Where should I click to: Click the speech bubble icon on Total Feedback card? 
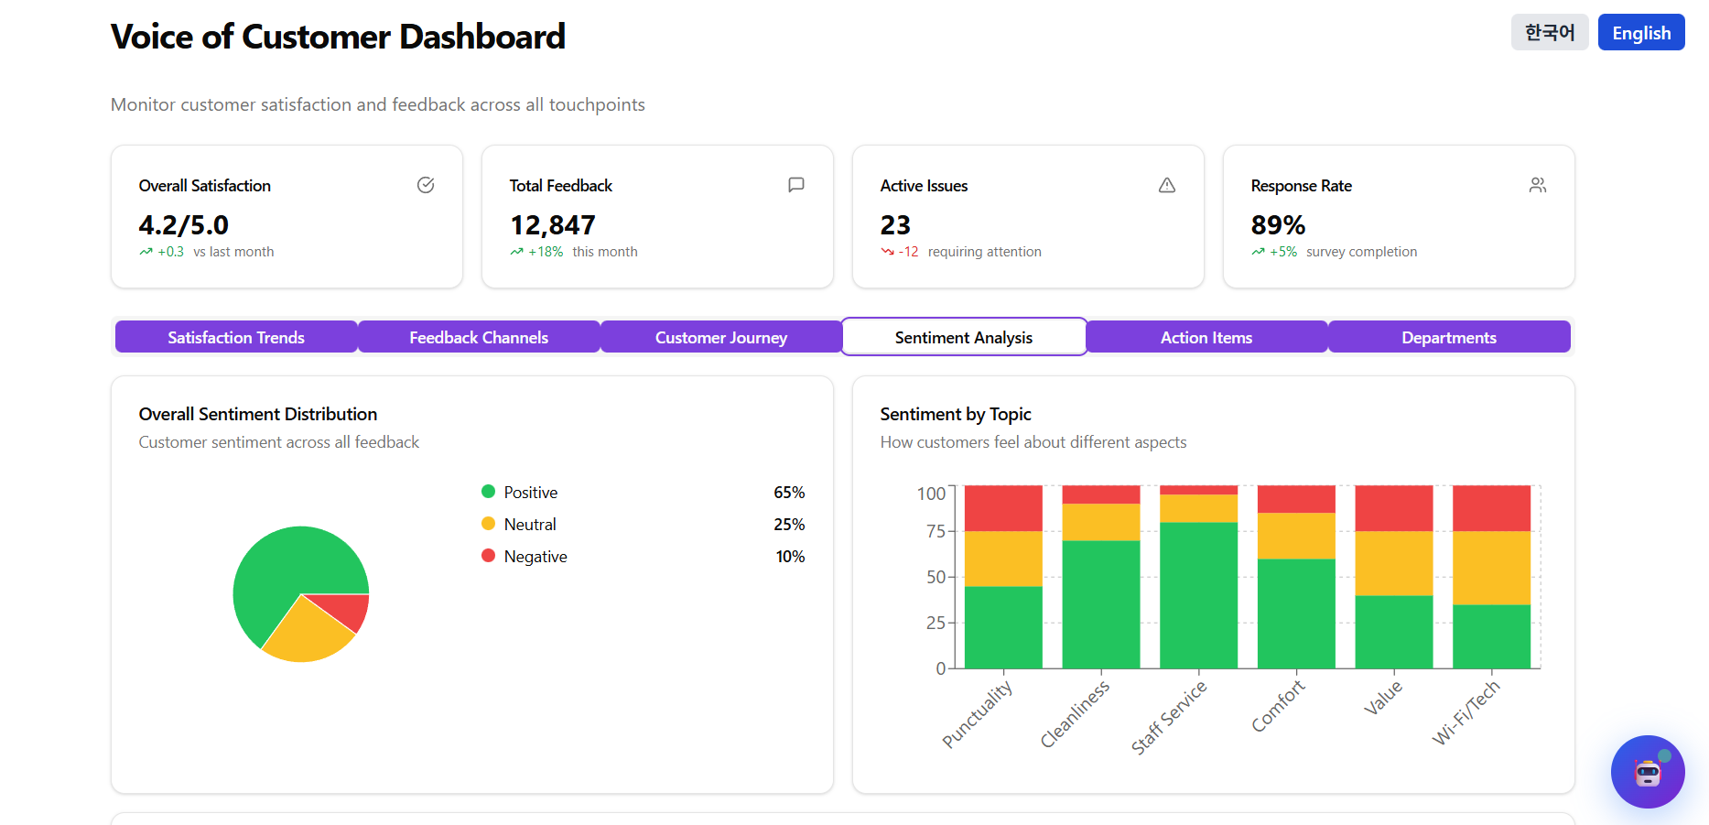[795, 185]
